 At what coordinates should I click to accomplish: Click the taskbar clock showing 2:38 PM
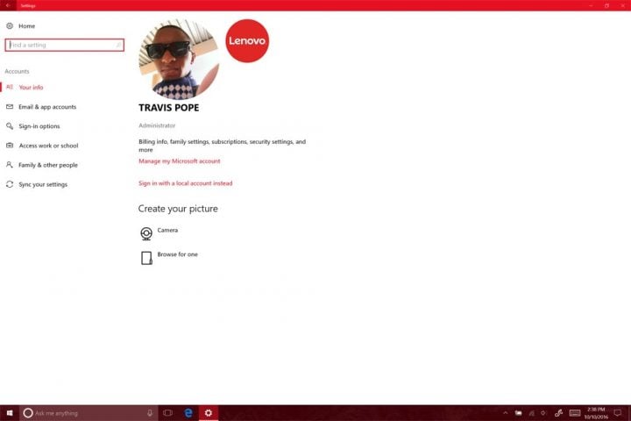click(596, 413)
